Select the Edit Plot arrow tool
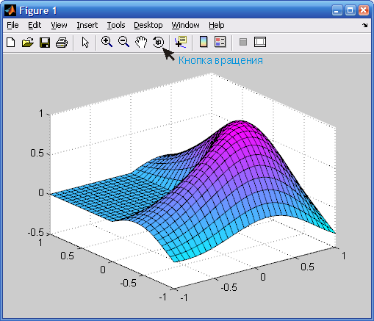 [85, 43]
